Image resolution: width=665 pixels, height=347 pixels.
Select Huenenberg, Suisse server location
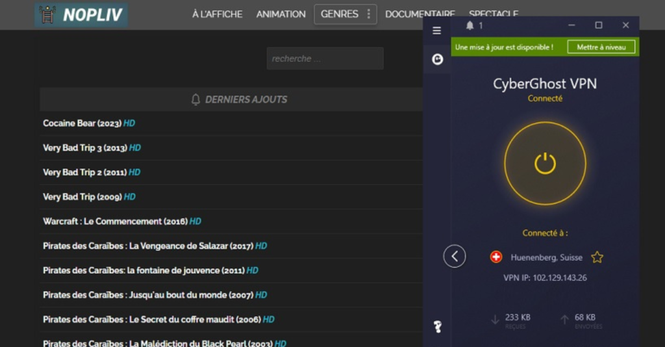(x=546, y=257)
